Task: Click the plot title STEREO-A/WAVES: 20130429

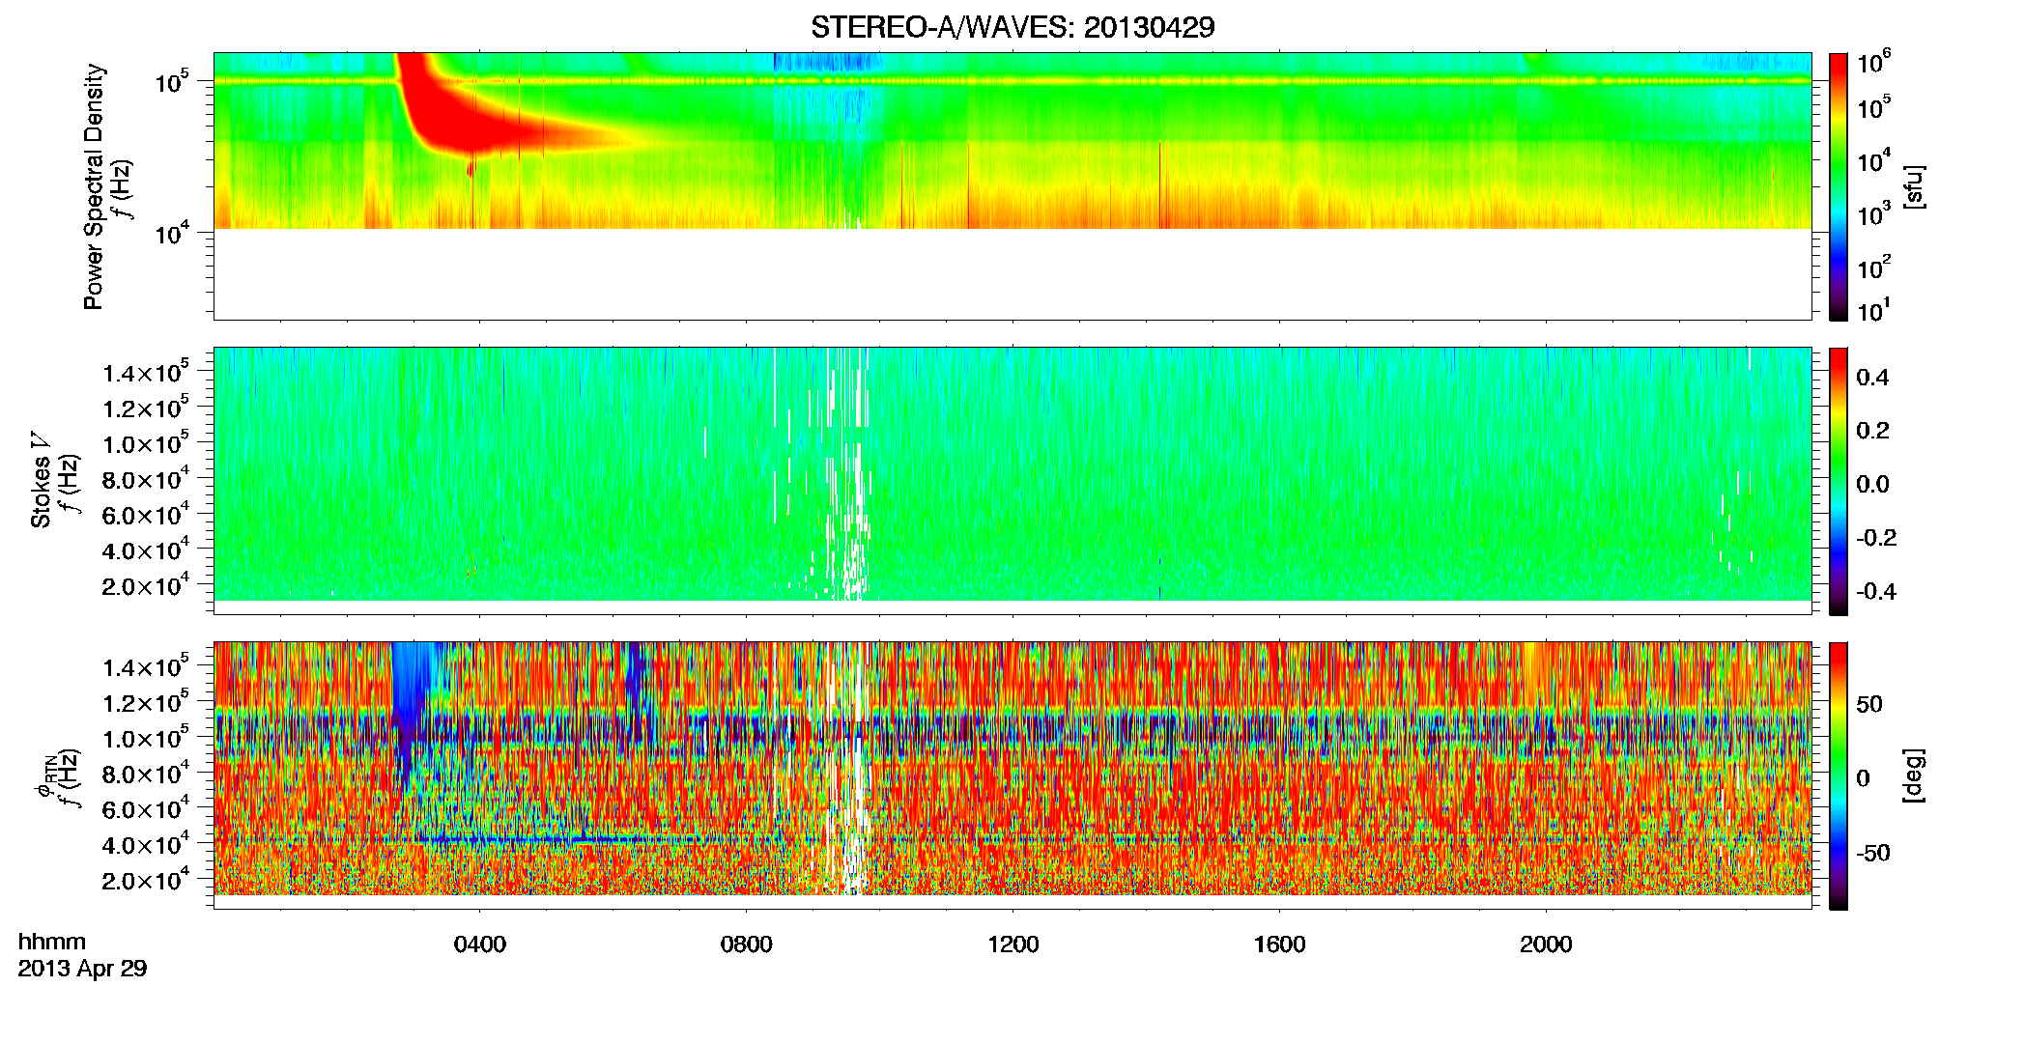Action: 1012,27
